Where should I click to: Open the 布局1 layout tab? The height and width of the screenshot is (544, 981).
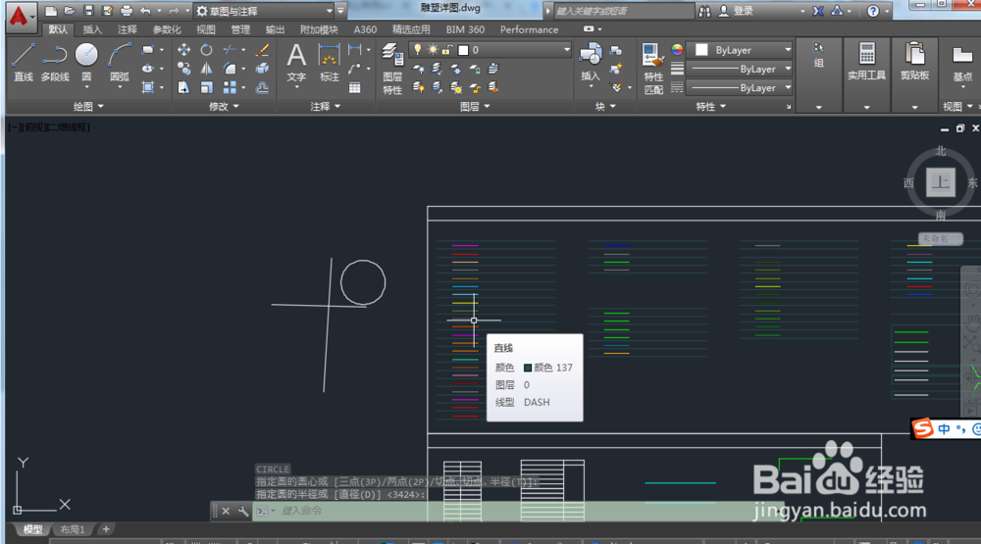(73, 529)
